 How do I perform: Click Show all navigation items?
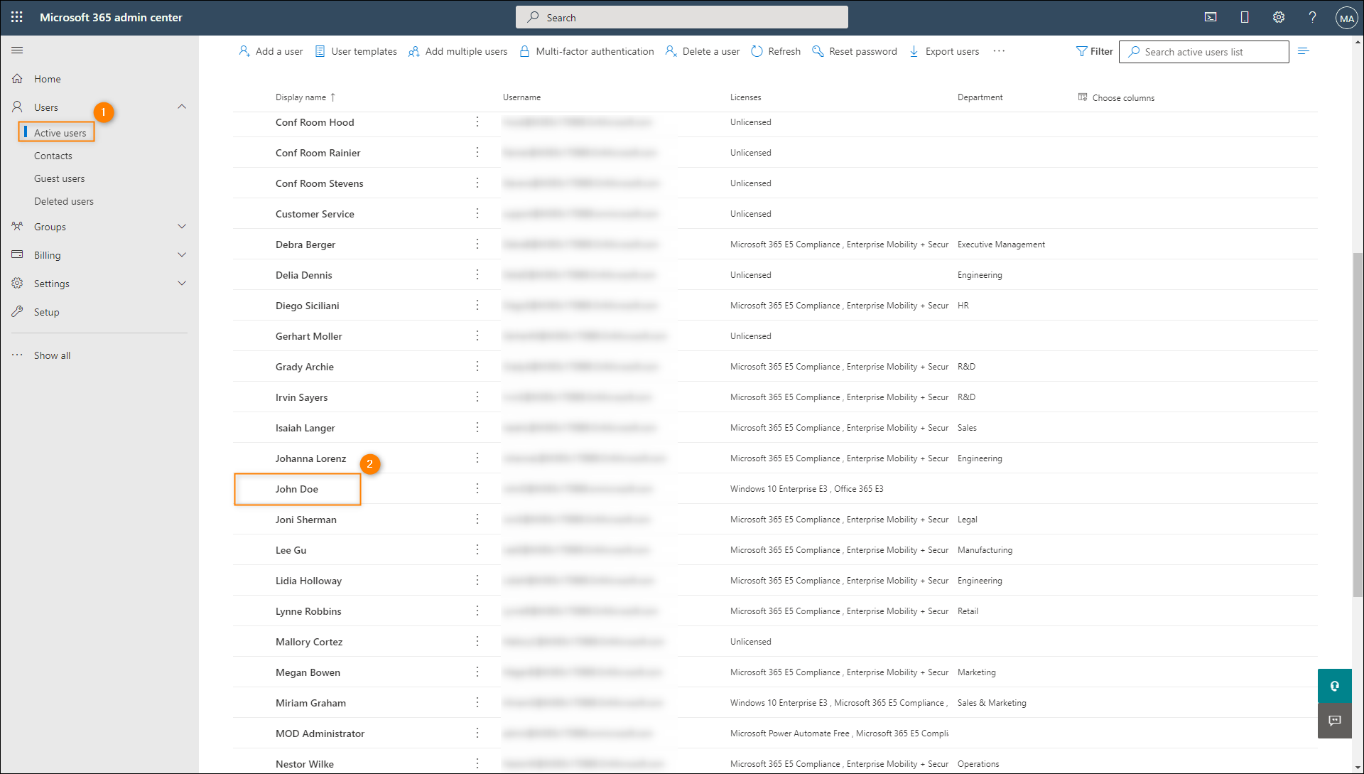coord(52,355)
